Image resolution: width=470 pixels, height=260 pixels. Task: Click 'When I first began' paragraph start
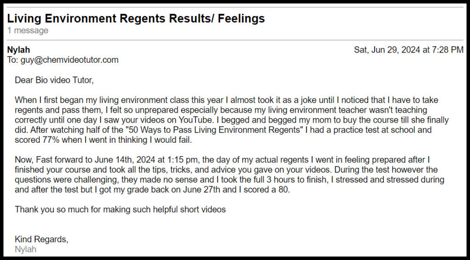coord(45,100)
